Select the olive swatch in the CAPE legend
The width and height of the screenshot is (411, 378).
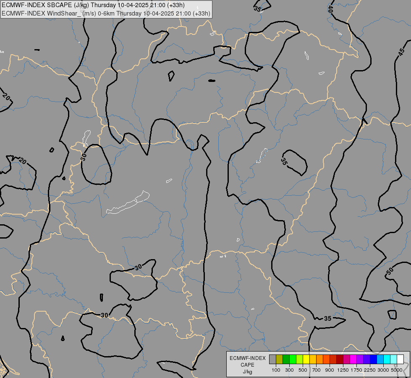coord(280,360)
